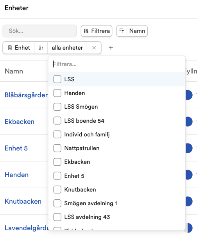Click the Sök search field
Screen dimensions: 197x240
coord(39,31)
